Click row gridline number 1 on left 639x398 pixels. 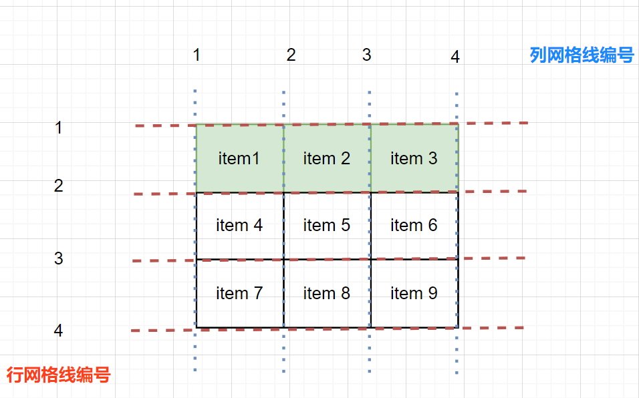tap(59, 128)
